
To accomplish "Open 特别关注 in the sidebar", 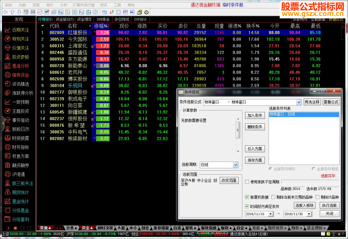I will tap(17, 39).
